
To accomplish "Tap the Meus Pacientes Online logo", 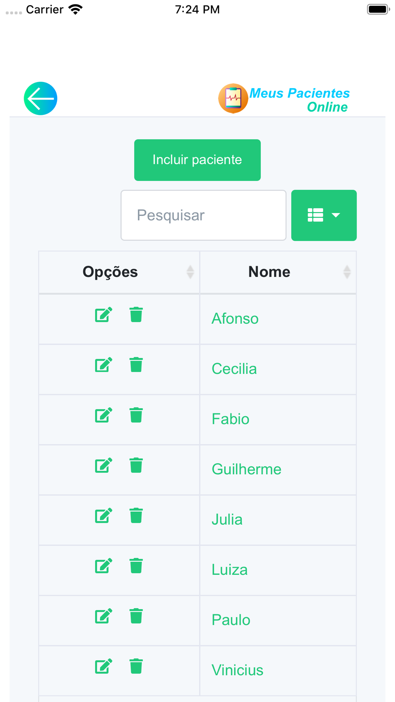I will (284, 99).
